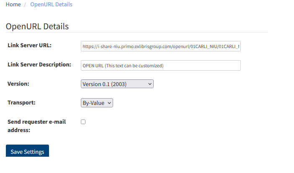
Task: Open the Version 0.1 (2003) dropdown
Action: pos(117,84)
